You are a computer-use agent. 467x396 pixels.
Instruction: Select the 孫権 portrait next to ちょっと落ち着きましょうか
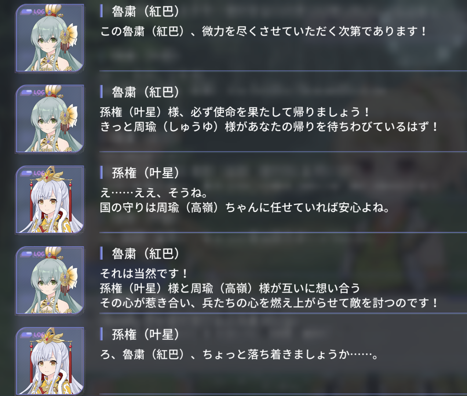click(x=50, y=360)
